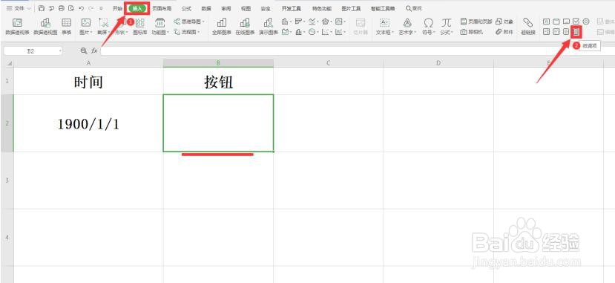Insert a PivotChart (数据透视图)

tap(45, 26)
